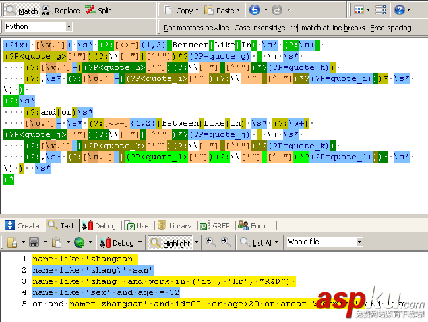Open the GREP tab
The image size is (428, 322).
click(215, 226)
